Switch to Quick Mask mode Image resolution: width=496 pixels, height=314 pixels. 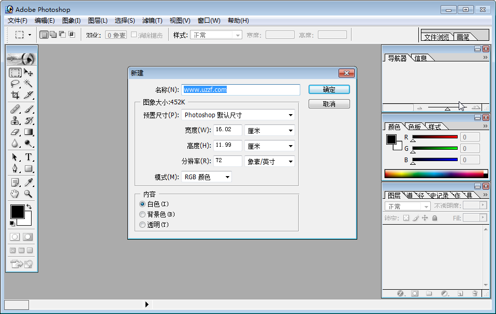[28, 237]
